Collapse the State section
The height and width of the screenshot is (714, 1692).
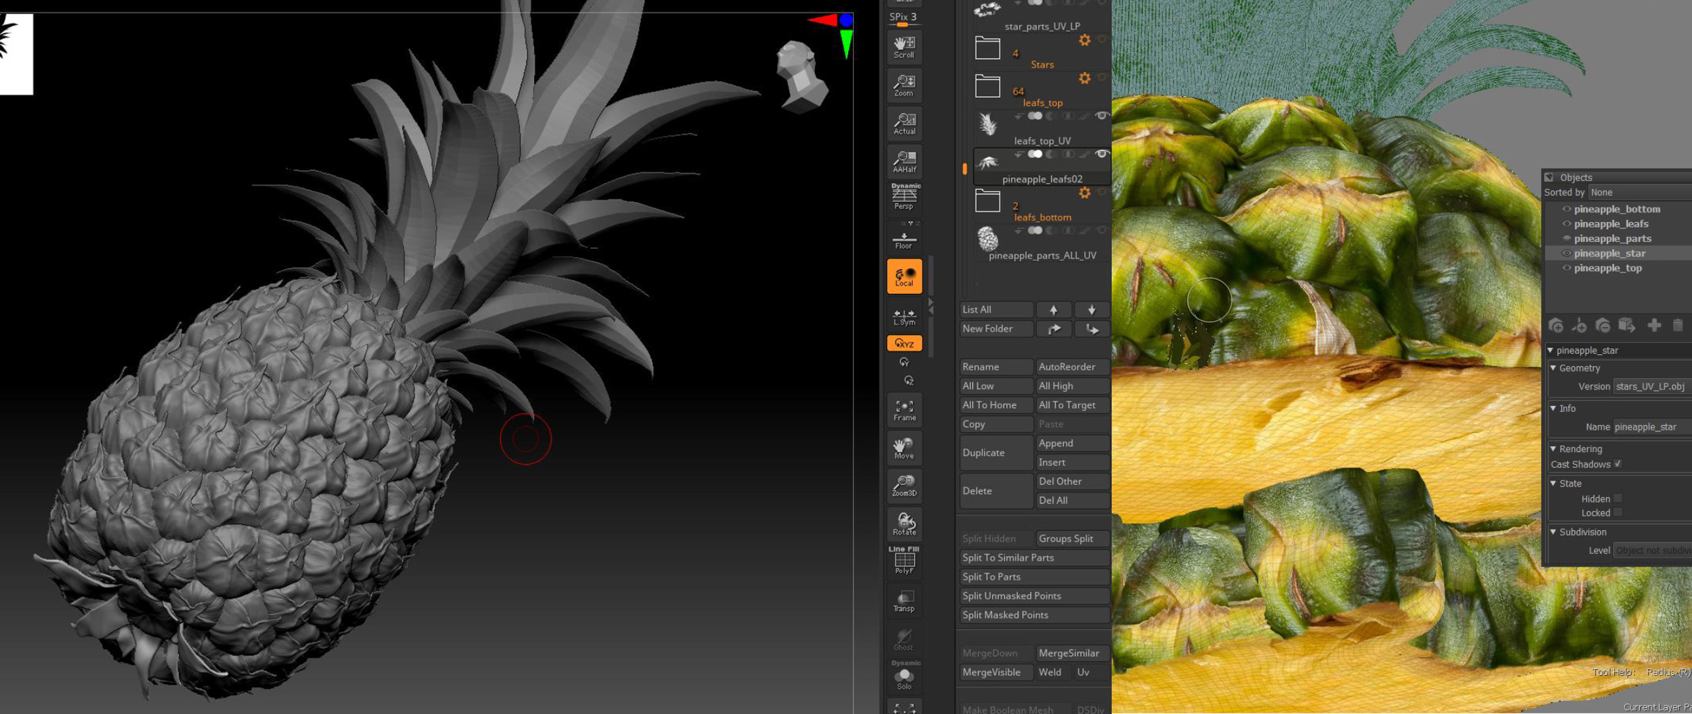point(1554,483)
